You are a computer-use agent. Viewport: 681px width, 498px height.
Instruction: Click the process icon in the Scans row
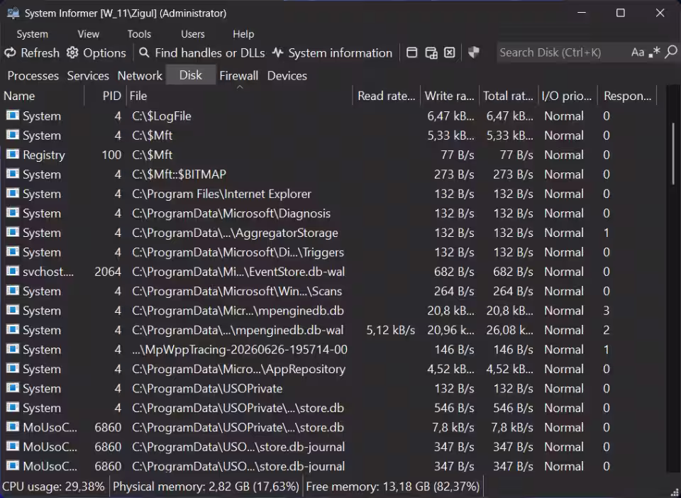pyautogui.click(x=13, y=291)
